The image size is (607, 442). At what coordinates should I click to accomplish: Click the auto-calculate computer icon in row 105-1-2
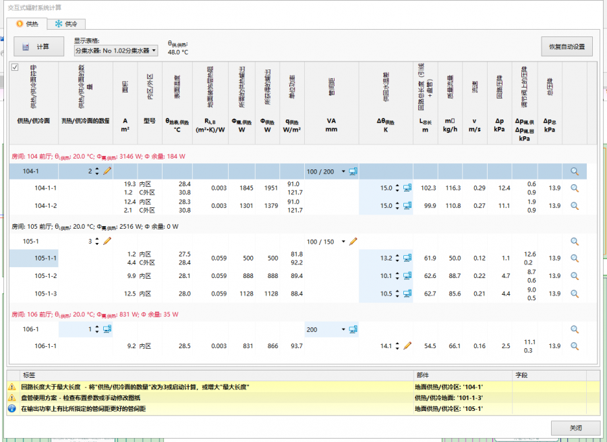pos(407,276)
